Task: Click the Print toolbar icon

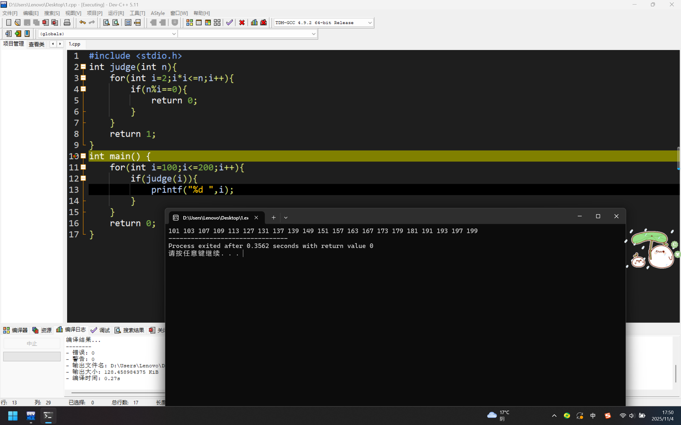Action: click(x=67, y=23)
